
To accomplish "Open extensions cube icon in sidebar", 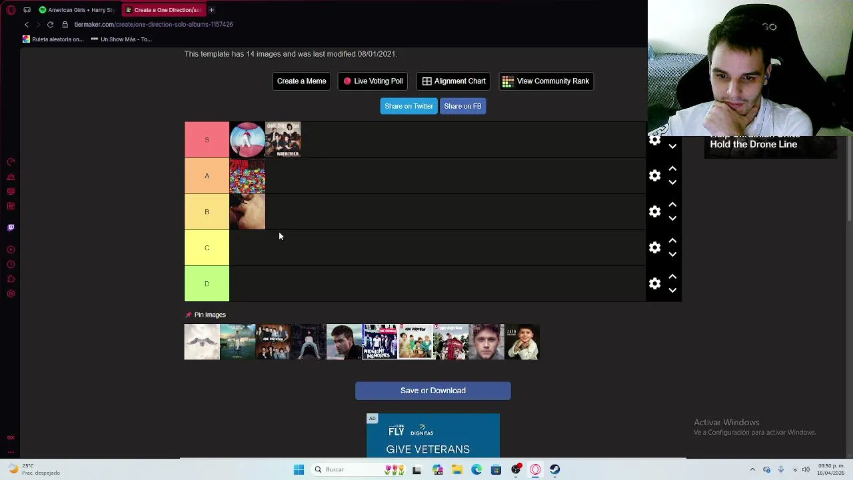I will coord(11,279).
